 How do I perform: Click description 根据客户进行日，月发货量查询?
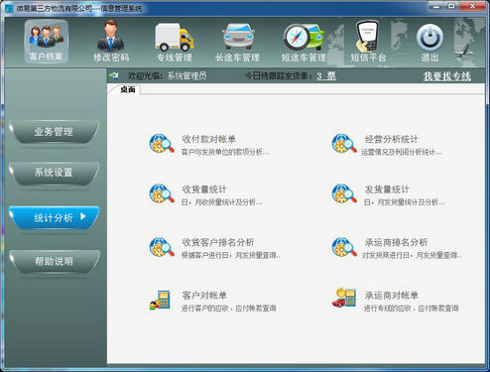point(230,255)
